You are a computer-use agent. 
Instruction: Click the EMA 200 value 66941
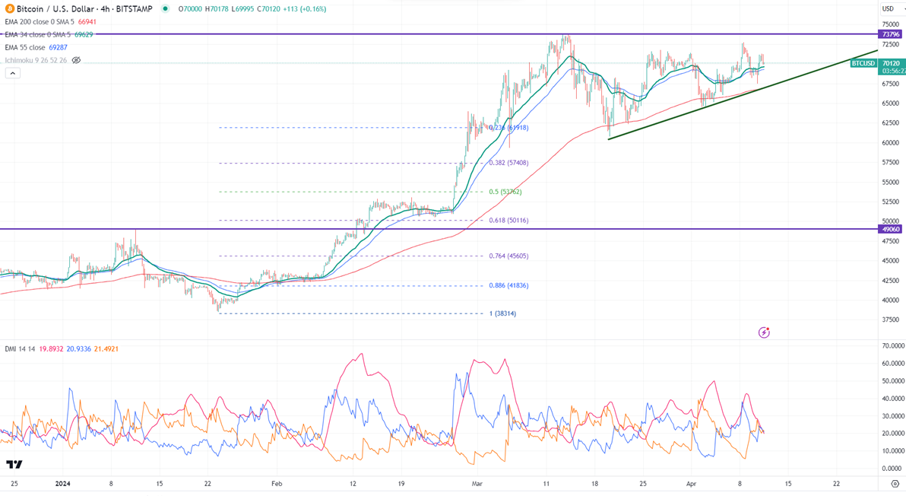coord(86,22)
